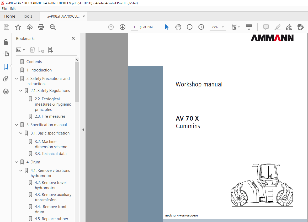Viewport: 308px width, 222px height.
Task: Collapse the 2.1. Safety Regulations bookmark
Action: coord(21,91)
